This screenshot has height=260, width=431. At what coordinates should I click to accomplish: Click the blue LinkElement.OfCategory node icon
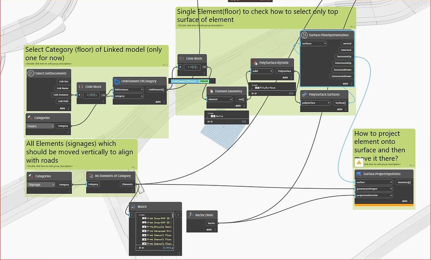tap(118, 81)
